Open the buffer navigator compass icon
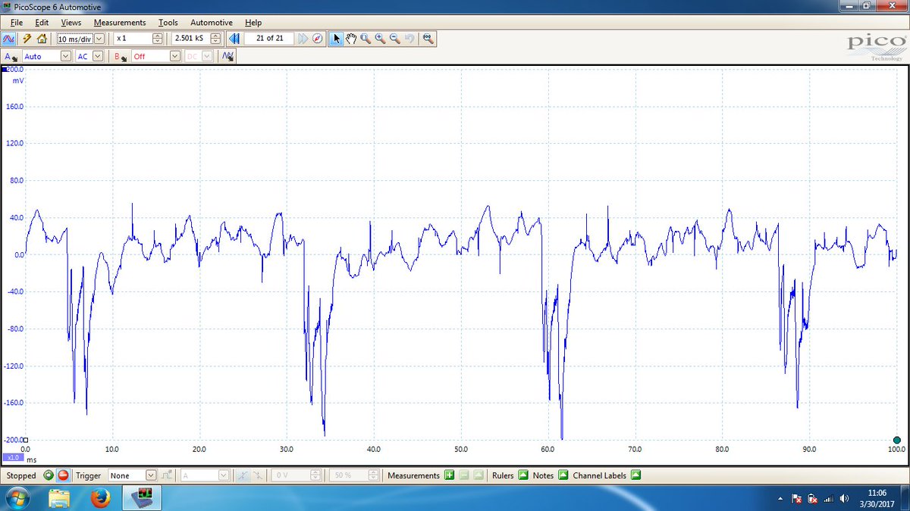This screenshot has height=511, width=910. [318, 39]
